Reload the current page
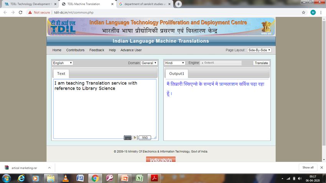Screen dimensions: 326x183 (20, 13)
